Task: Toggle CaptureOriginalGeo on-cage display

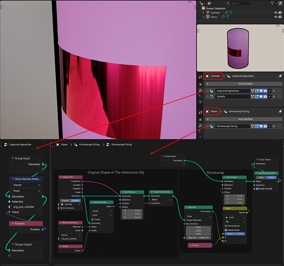Action: (252, 91)
